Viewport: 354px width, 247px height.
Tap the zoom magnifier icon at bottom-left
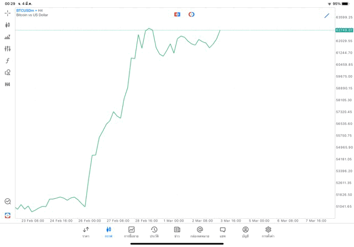pyautogui.click(x=8, y=202)
